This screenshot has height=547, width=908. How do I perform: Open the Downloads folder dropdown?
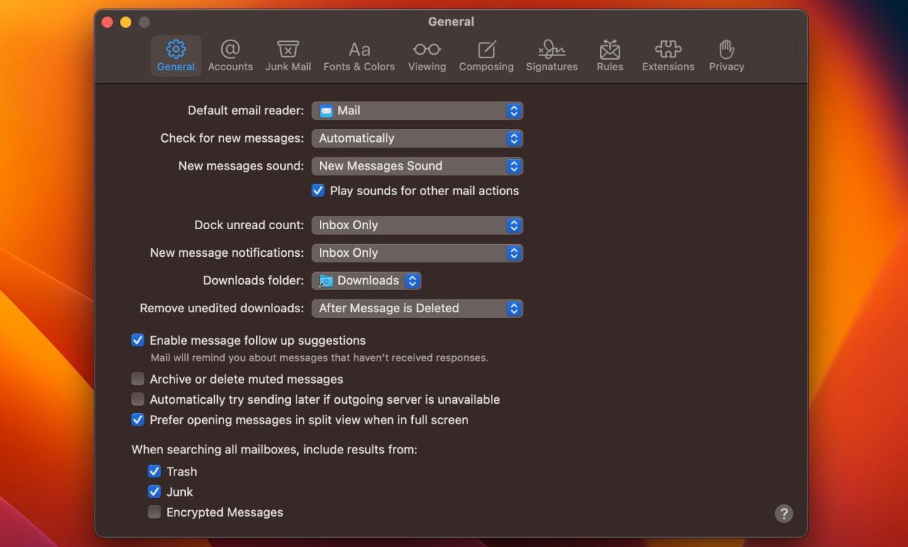tap(367, 281)
